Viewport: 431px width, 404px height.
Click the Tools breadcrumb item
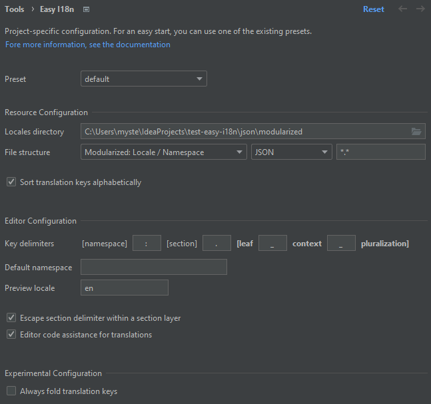coord(15,9)
